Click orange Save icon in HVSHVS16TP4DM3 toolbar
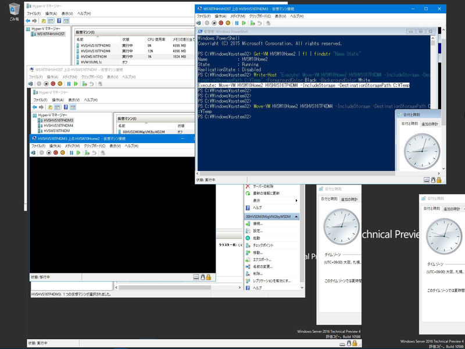The width and height of the screenshot is (465, 349). [228, 23]
